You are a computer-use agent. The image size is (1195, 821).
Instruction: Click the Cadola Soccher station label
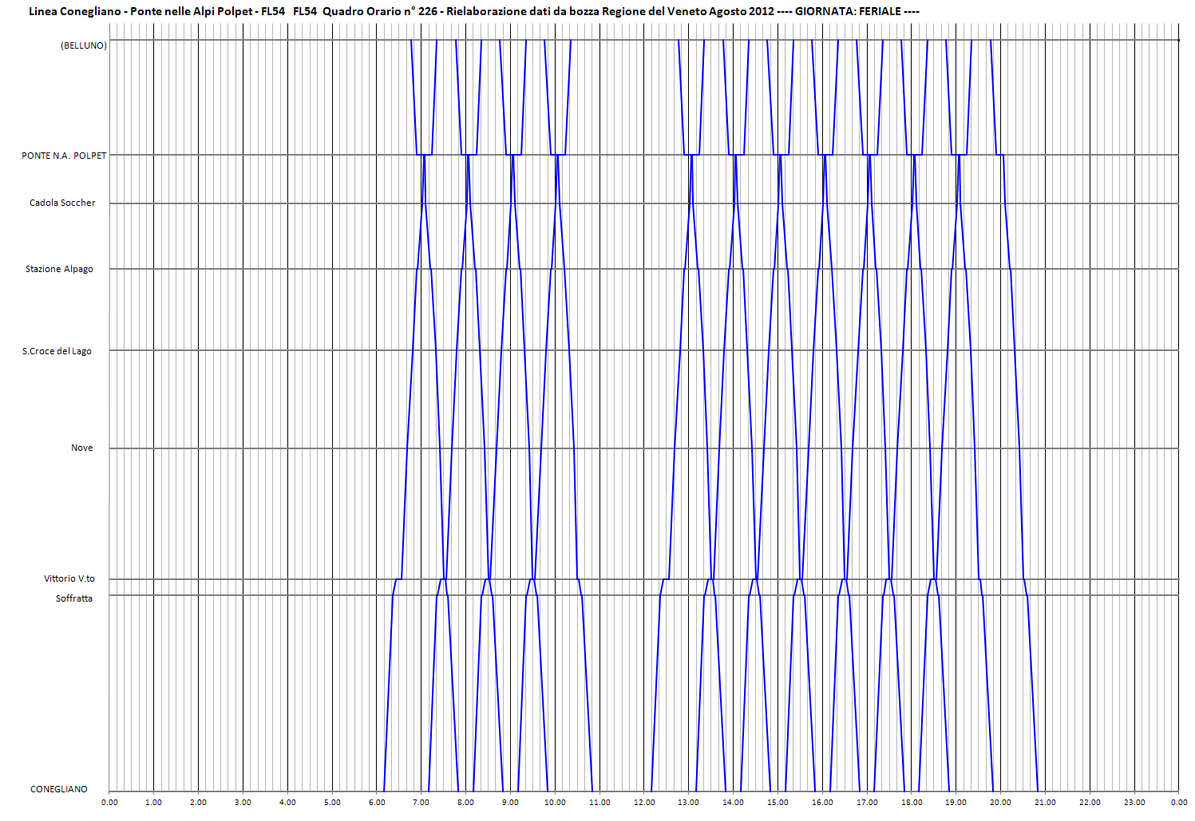tap(62, 203)
